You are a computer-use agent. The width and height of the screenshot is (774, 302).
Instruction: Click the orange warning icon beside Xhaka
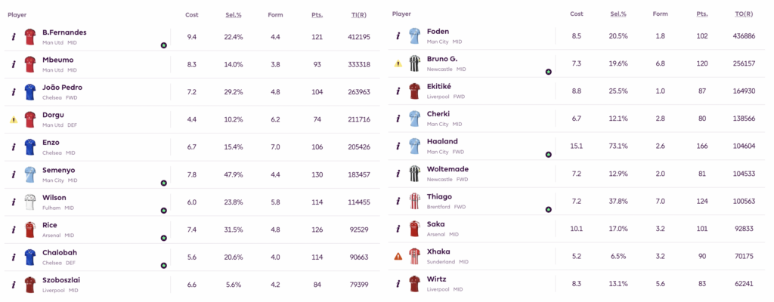398,256
